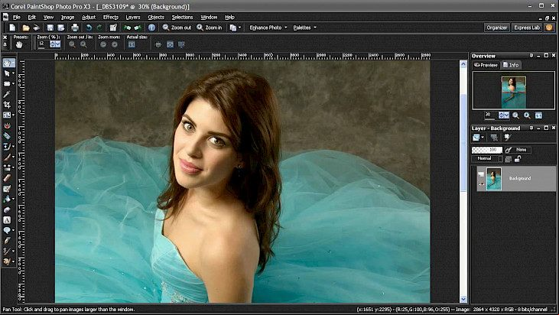Open the Zoom percent dropdown arrow in options bar
Viewport: 559px width, 315px height.
tap(57, 44)
